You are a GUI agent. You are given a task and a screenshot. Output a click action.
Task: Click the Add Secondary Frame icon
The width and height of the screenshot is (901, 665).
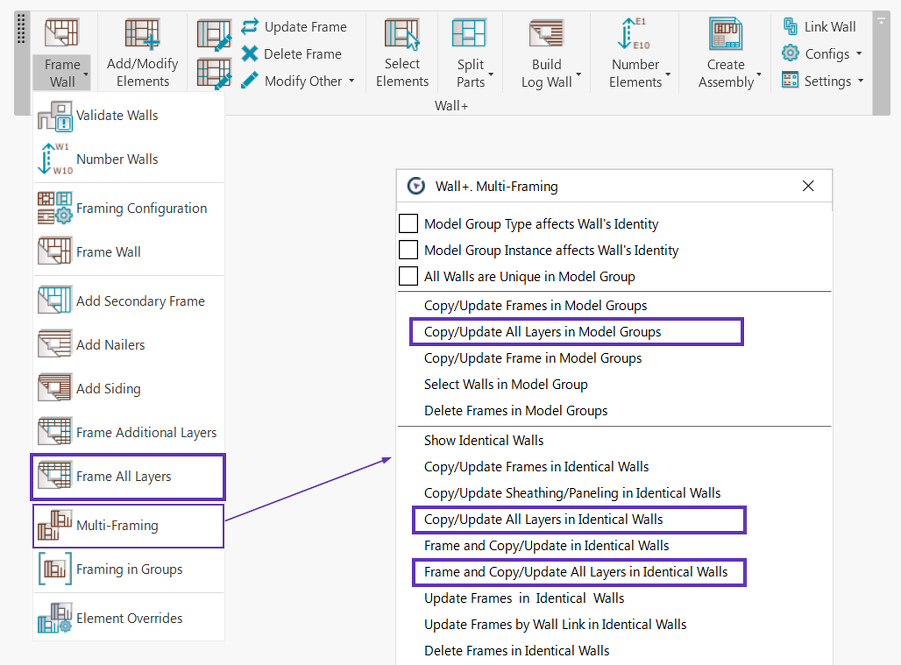pos(55,300)
